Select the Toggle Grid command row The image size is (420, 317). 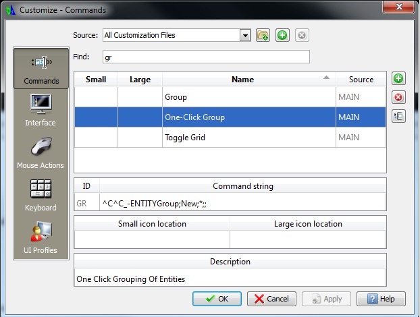click(x=230, y=137)
